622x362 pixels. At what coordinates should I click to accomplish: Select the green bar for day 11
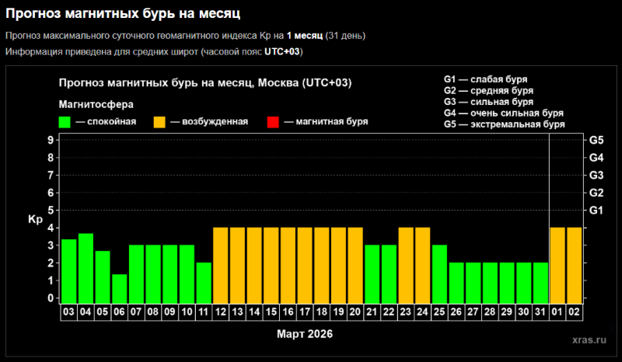pyautogui.click(x=204, y=283)
